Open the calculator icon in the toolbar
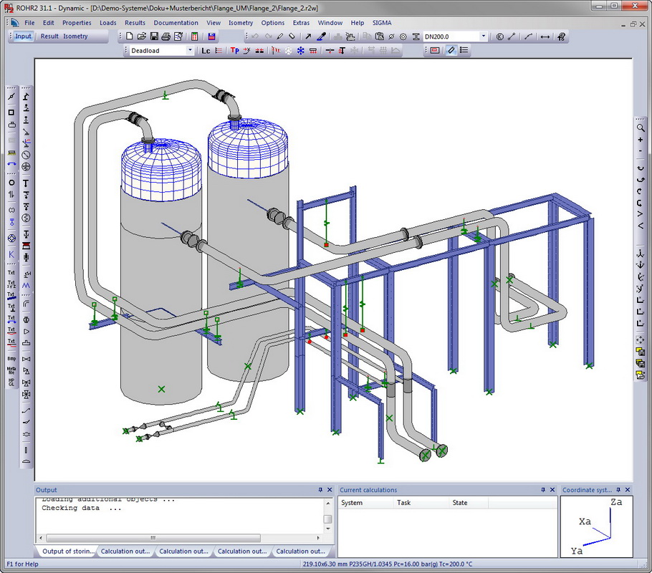Screen dimensions: 652x573 [x=194, y=37]
